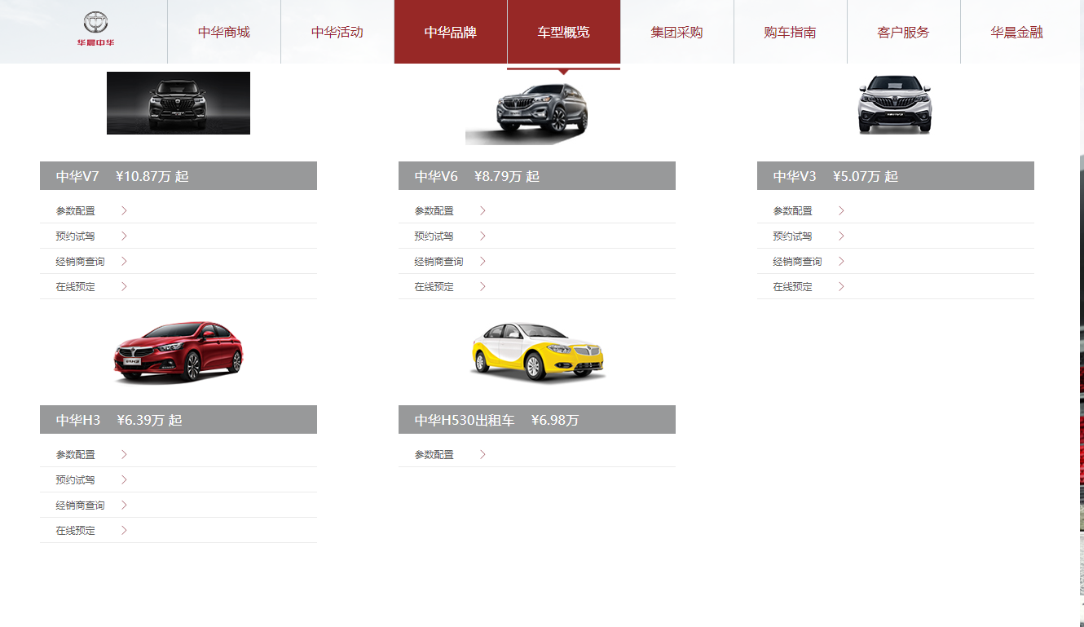Open 在线预定 for 中华V3
Viewport: 1084px width, 627px height.
tap(793, 287)
